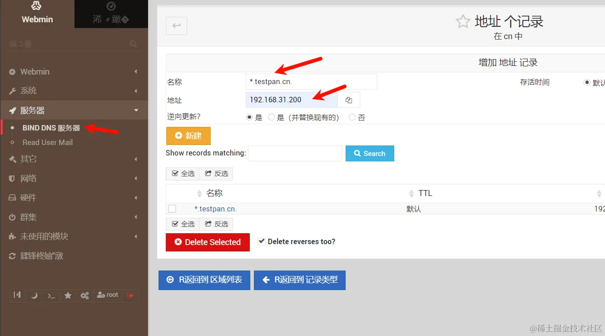Screen dimensions: 605x336
Task: Click upper 反选 invert selection button
Action: (x=216, y=174)
